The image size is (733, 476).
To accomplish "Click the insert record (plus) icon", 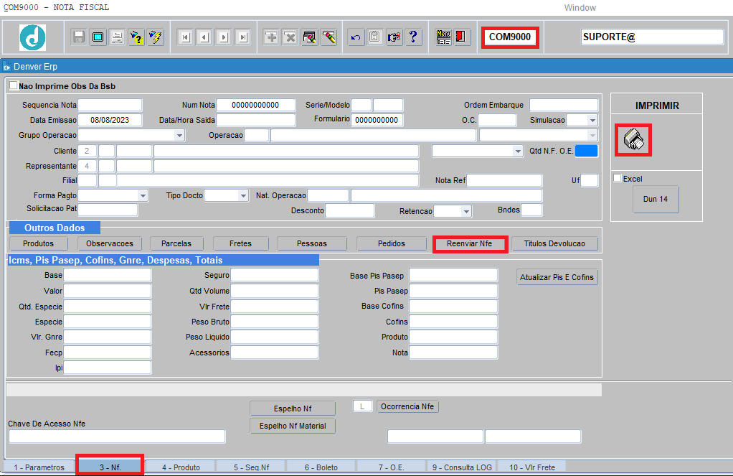I will [271, 37].
